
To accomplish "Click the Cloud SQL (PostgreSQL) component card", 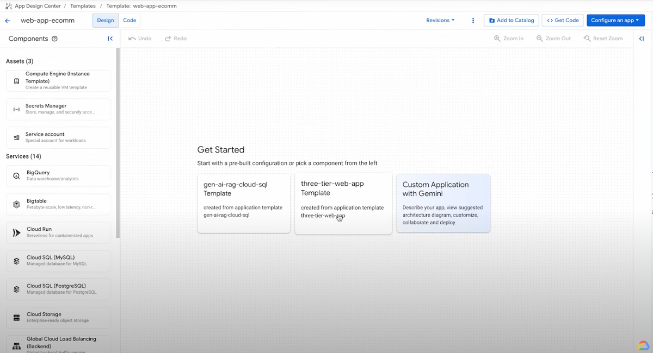I will [58, 289].
